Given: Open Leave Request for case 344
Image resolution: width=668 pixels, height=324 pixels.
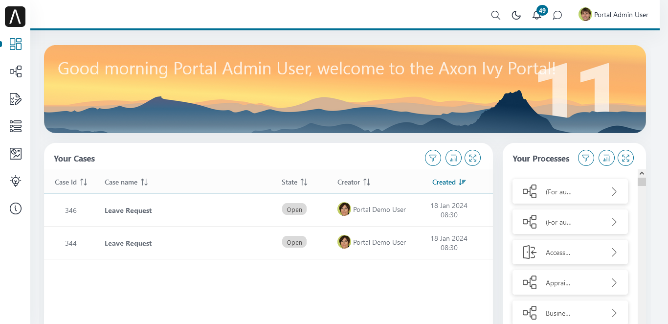Looking at the screenshot, I should tap(128, 243).
